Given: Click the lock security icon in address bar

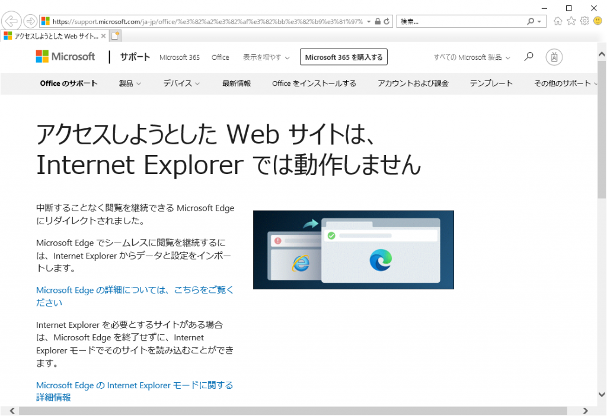Looking at the screenshot, I should 378,21.
